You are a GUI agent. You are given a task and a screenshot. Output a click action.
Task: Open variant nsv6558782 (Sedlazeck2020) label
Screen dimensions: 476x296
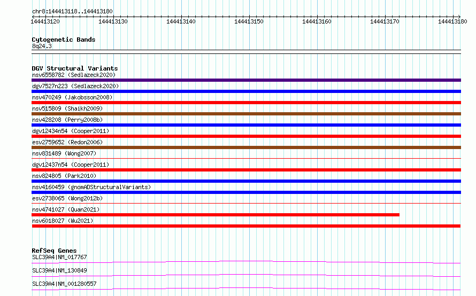click(x=74, y=75)
